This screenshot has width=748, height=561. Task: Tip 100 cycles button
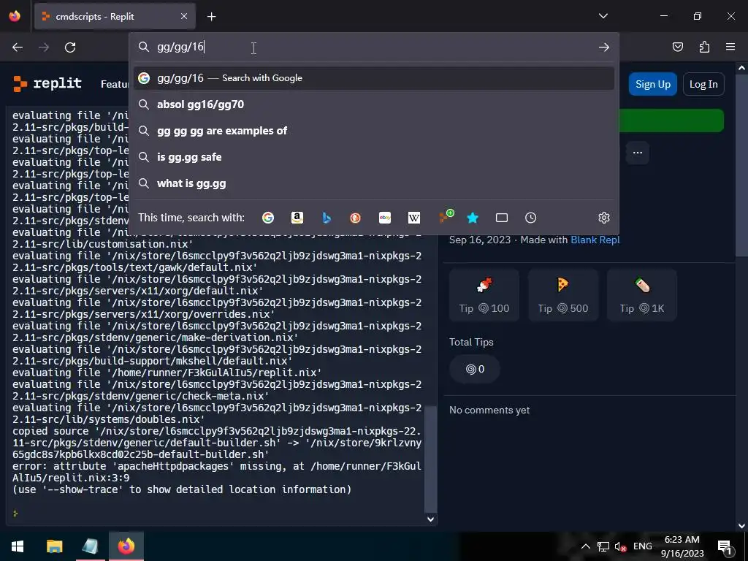(x=484, y=295)
